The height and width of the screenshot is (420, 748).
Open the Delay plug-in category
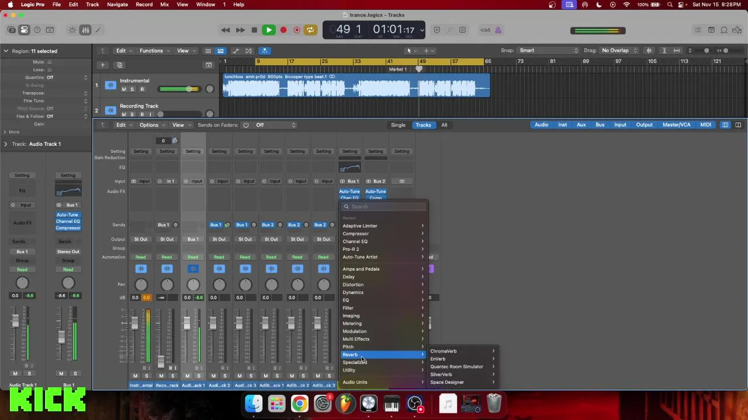383,277
